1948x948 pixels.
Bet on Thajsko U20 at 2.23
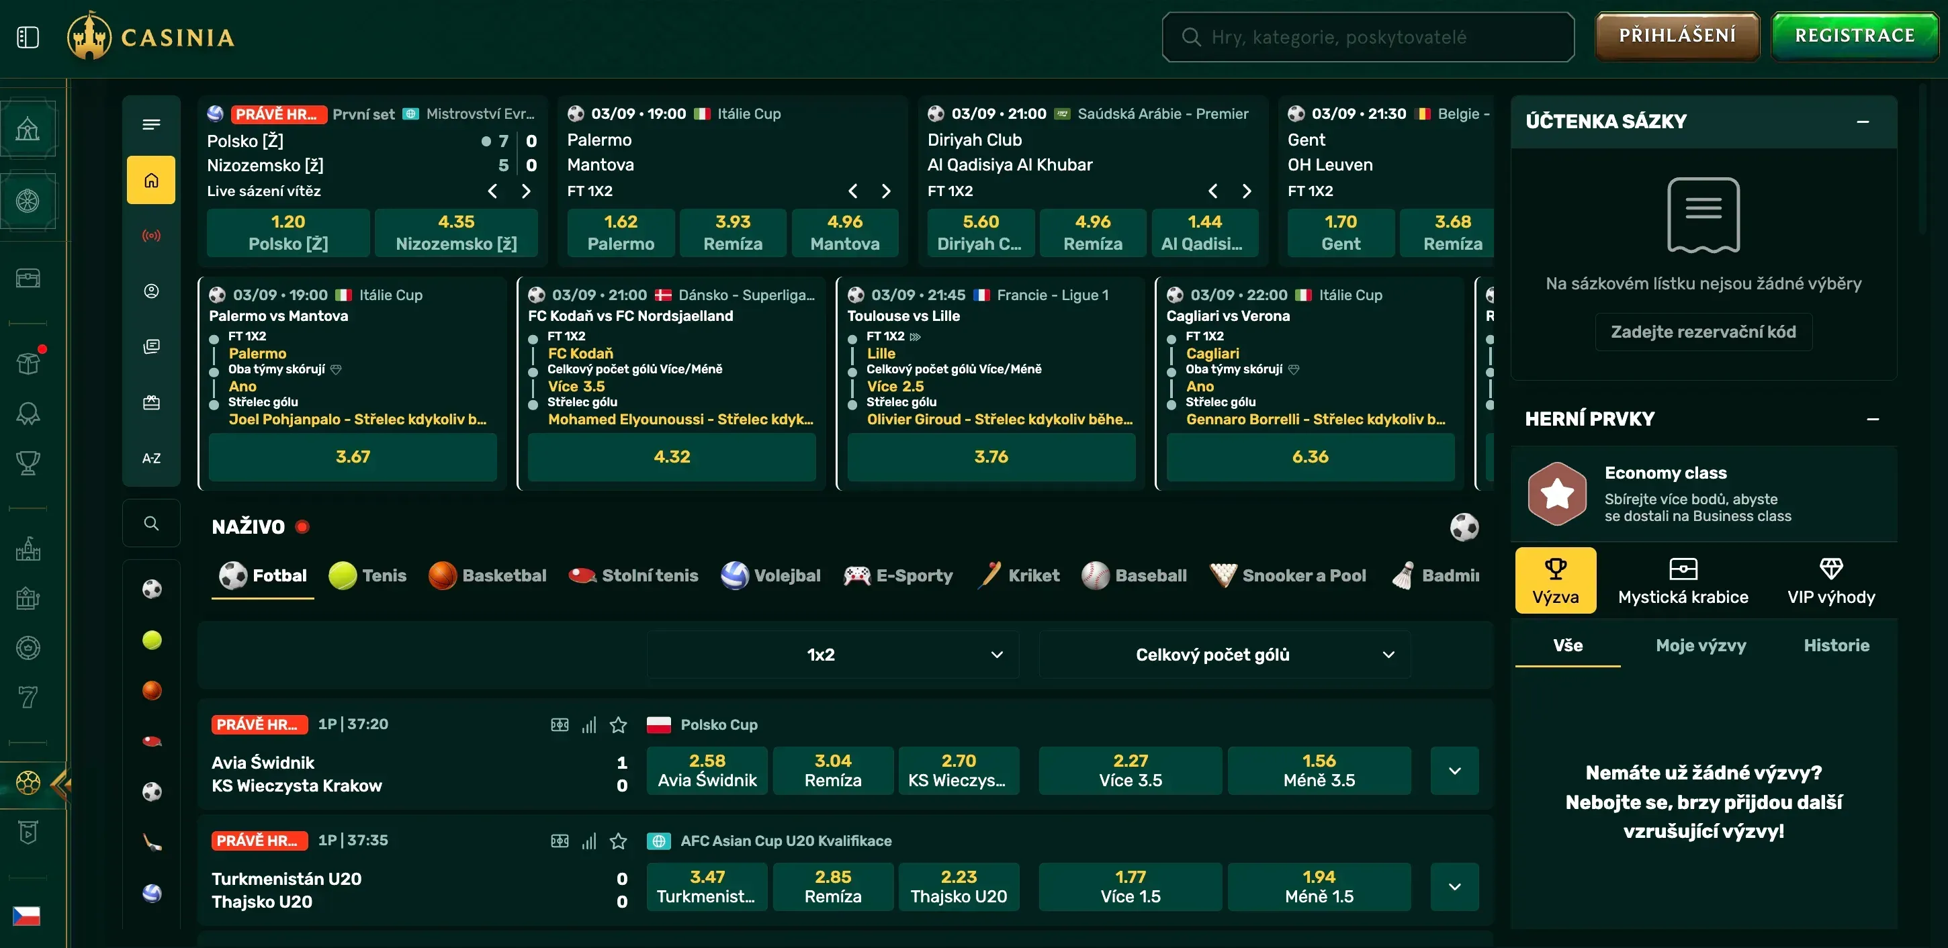point(958,886)
